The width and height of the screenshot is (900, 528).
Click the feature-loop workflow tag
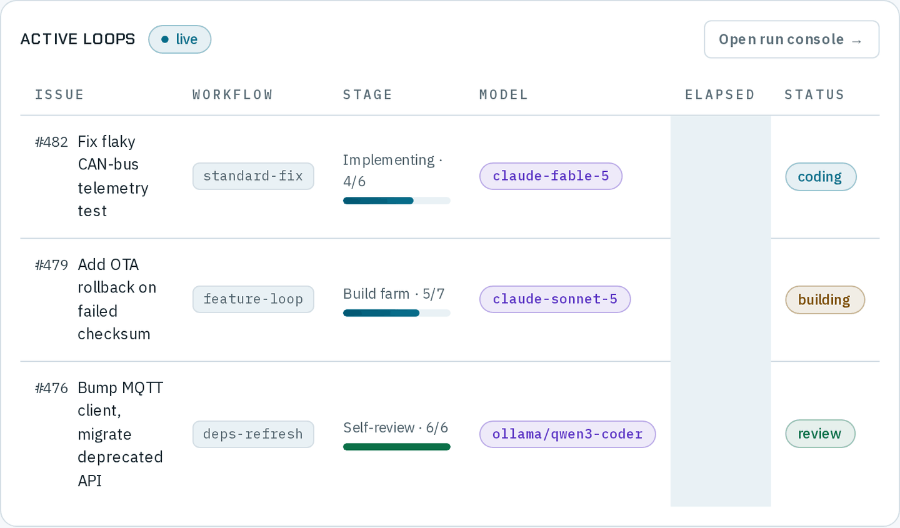coord(253,299)
